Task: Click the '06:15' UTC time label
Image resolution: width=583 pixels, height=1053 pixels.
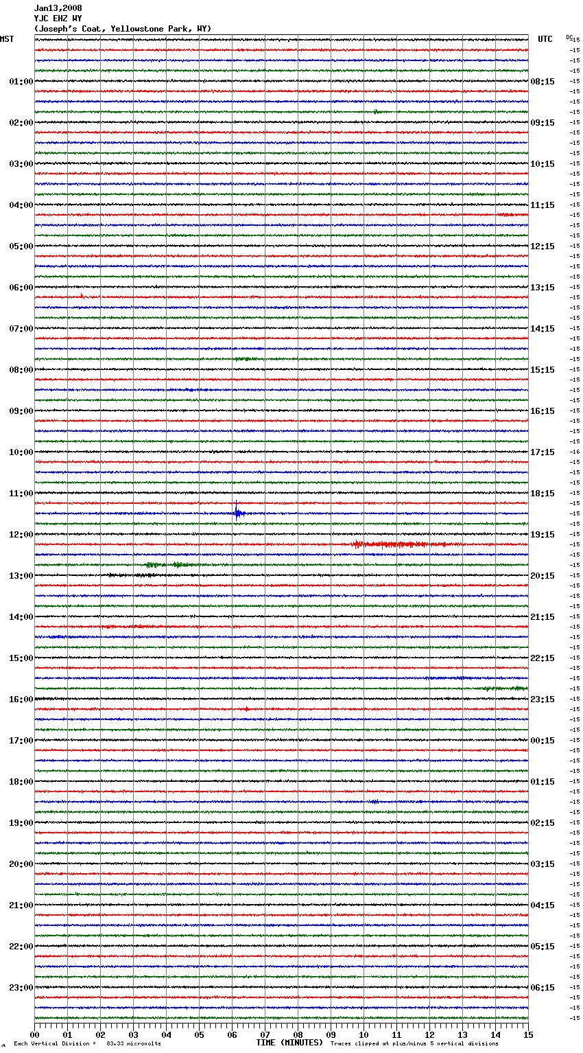Action: pos(543,988)
